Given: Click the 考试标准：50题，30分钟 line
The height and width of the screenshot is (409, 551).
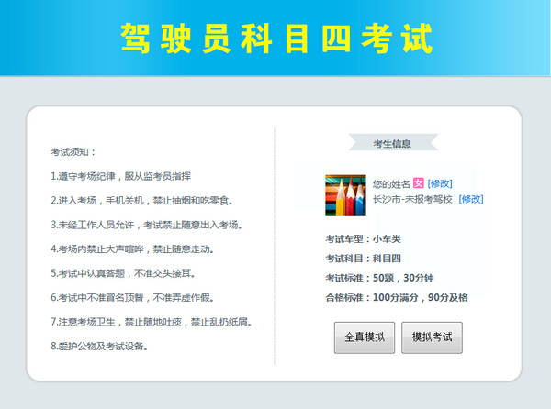Looking at the screenshot, I should [x=379, y=278].
